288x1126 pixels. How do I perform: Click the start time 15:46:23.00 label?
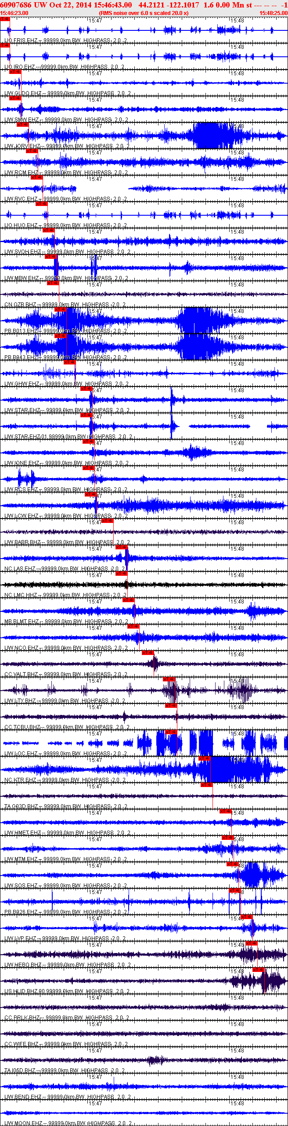(x=14, y=13)
